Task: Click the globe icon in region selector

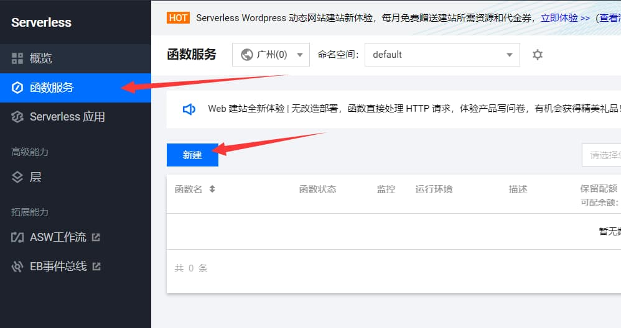Action: point(247,55)
